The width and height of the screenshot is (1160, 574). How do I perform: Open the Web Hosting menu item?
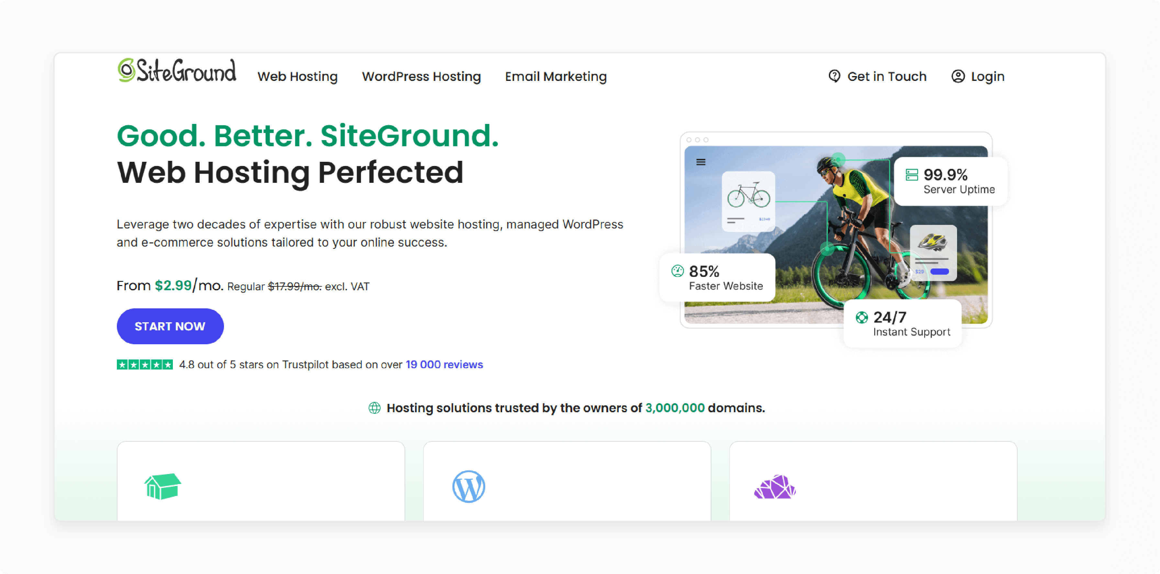pos(297,76)
